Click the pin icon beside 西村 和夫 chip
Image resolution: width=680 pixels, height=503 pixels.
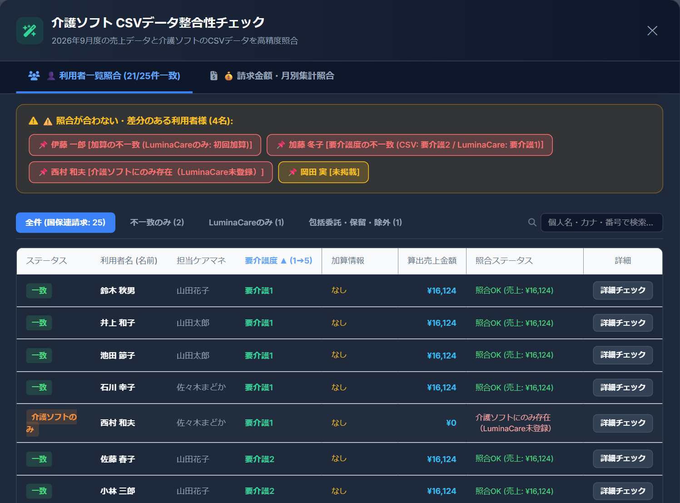[43, 172]
